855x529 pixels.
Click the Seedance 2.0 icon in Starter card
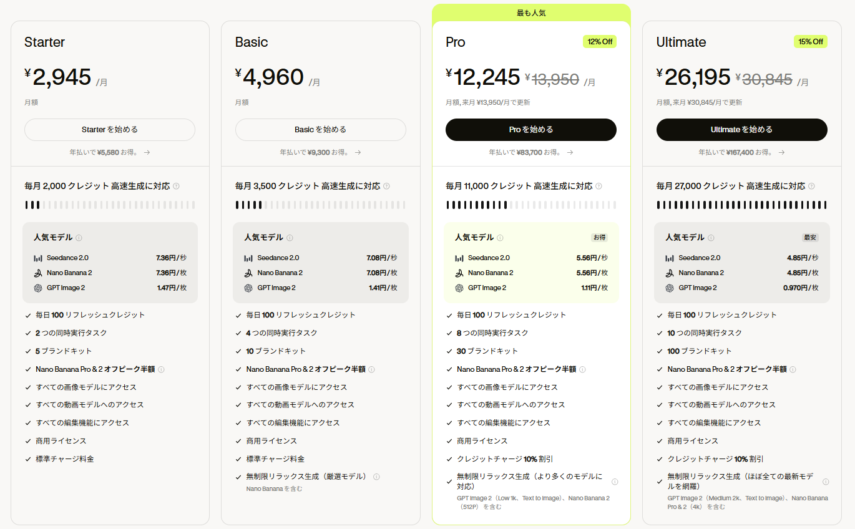[x=38, y=258]
